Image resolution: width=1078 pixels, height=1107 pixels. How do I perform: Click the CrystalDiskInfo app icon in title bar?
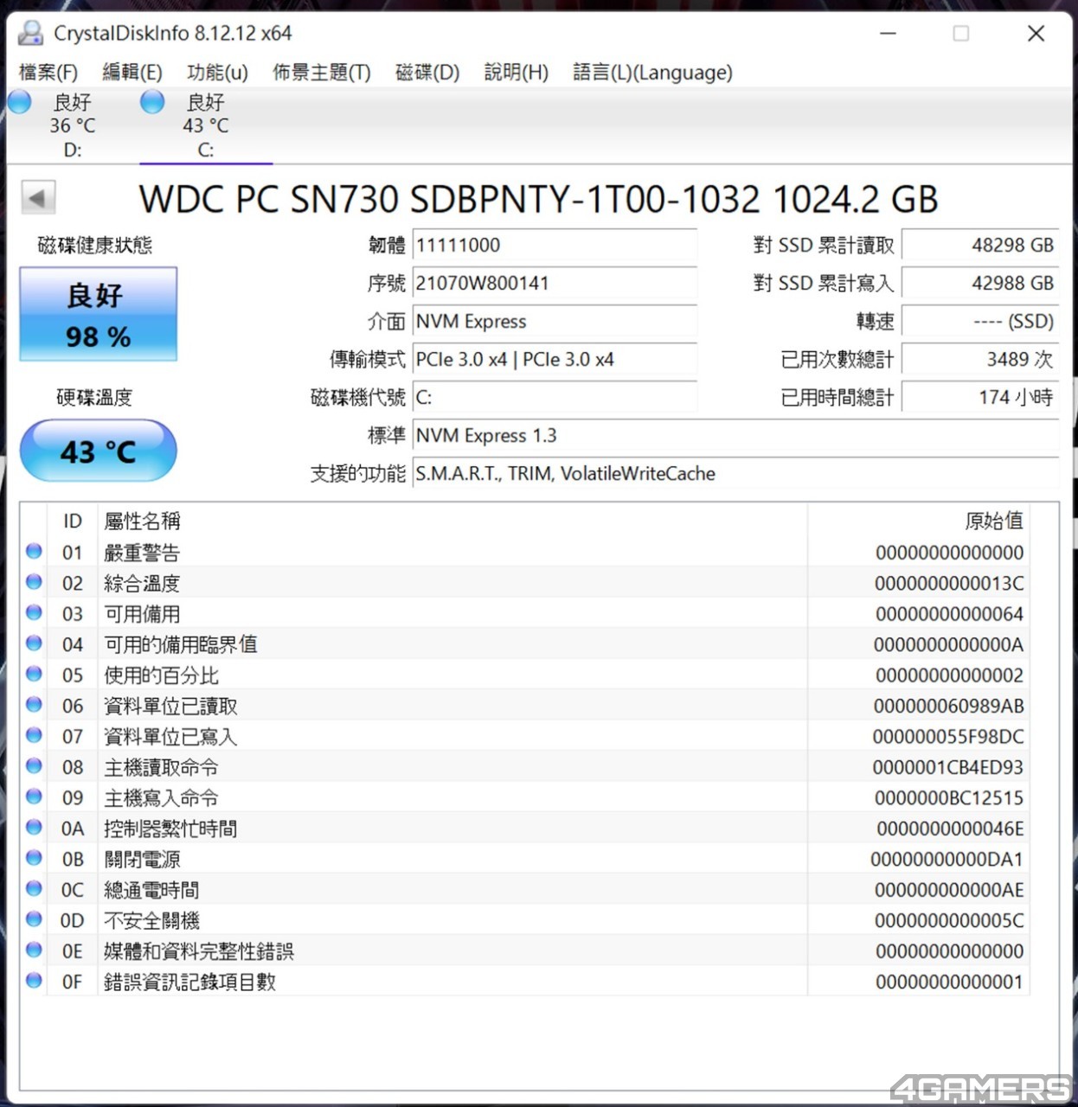(30, 33)
